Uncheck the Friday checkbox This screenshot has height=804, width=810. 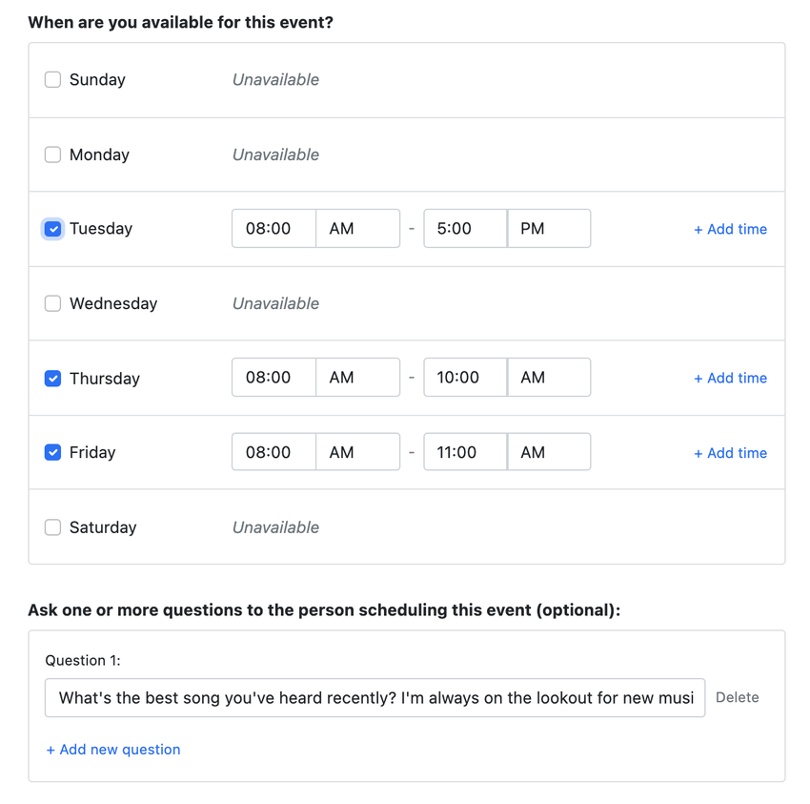click(x=52, y=452)
